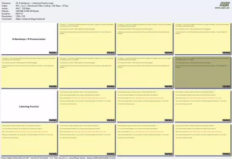Open the comment URL sanat.st/blogs/tutsland

coord(30,19)
